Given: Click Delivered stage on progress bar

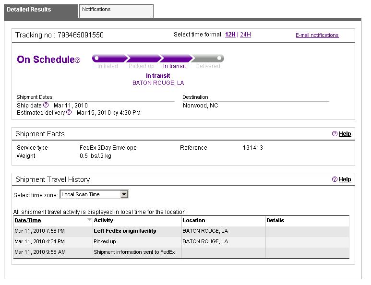Looking at the screenshot, I should pyautogui.click(x=208, y=66).
